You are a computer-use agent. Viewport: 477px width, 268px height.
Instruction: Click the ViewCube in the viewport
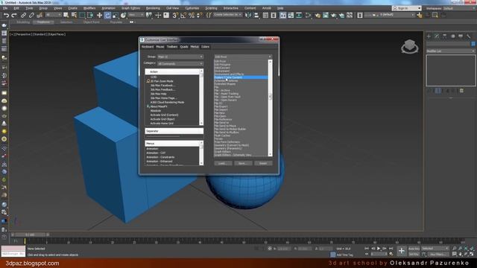click(409, 46)
